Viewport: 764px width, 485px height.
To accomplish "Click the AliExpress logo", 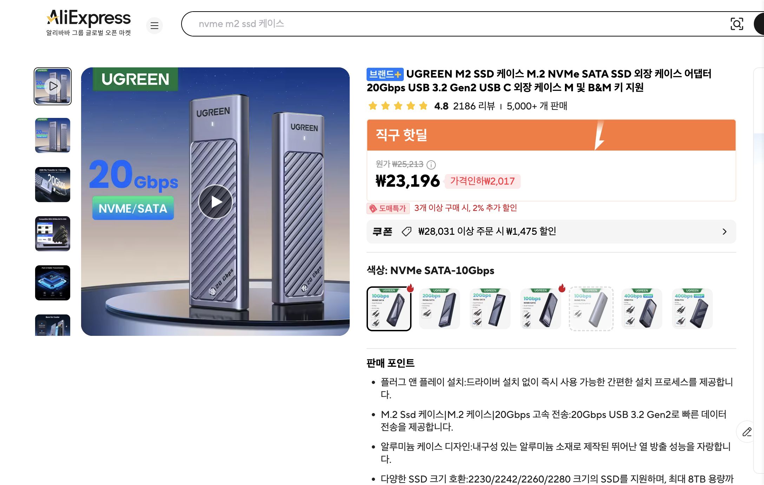I will coord(88,16).
